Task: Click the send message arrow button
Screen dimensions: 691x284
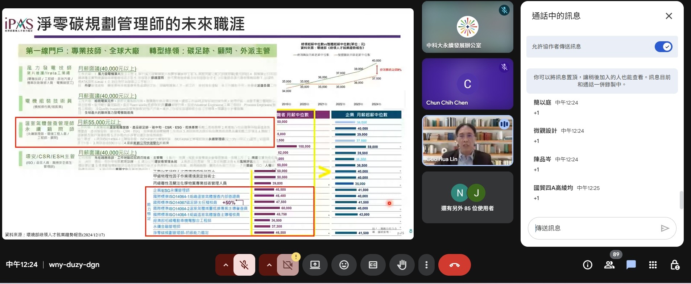Action: [x=665, y=228]
